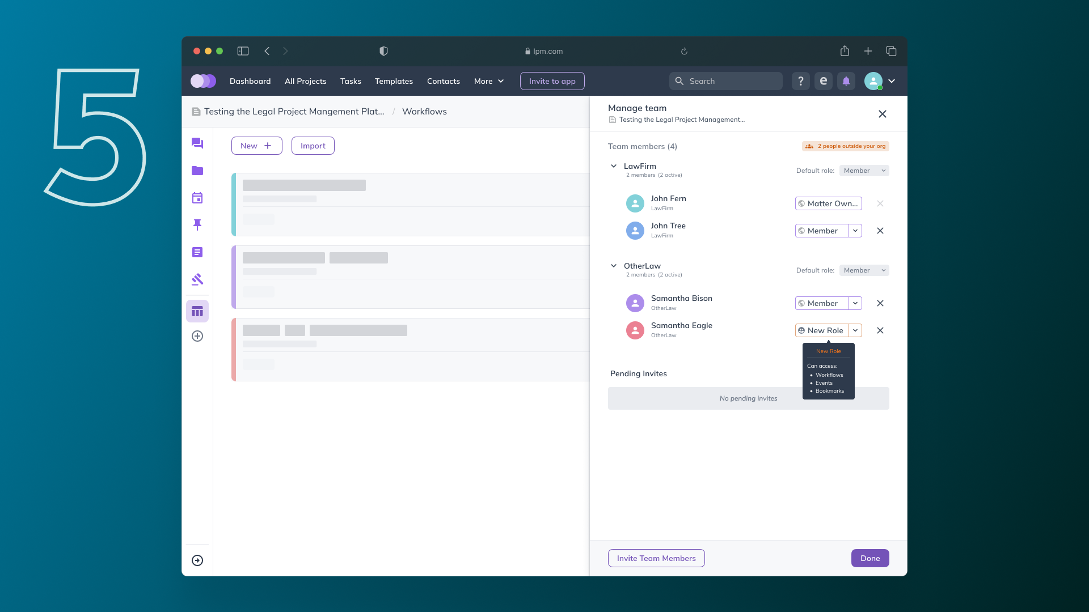This screenshot has height=612, width=1089.
Task: Open new browser tab plus icon
Action: coord(868,51)
